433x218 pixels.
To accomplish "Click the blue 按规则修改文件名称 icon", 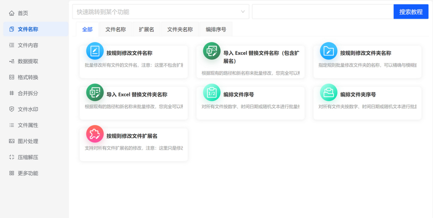I will click(95, 51).
